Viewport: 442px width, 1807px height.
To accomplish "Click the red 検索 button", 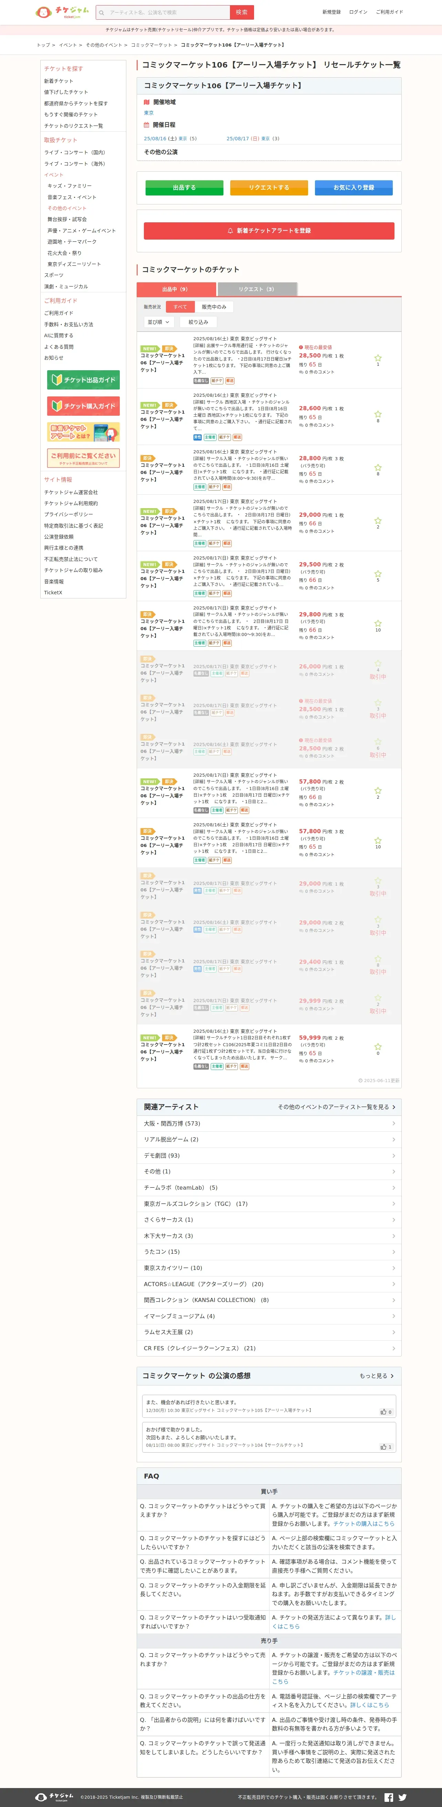I will click(x=242, y=13).
